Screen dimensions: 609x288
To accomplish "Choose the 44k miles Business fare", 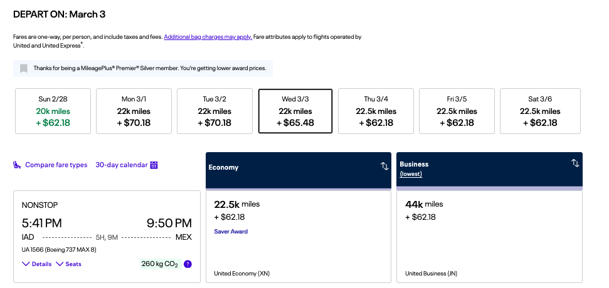I will pos(489,237).
